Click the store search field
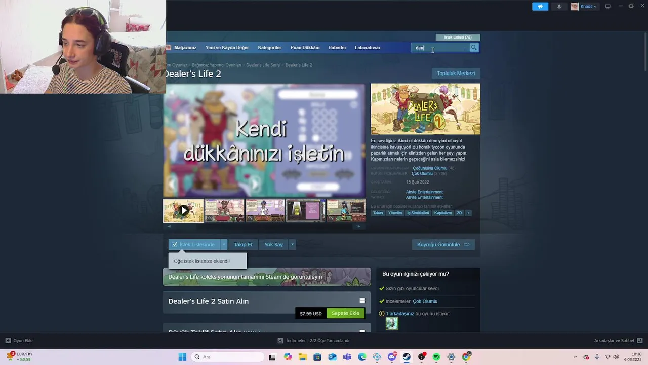Viewport: 648px width, 365px height. pyautogui.click(x=440, y=48)
